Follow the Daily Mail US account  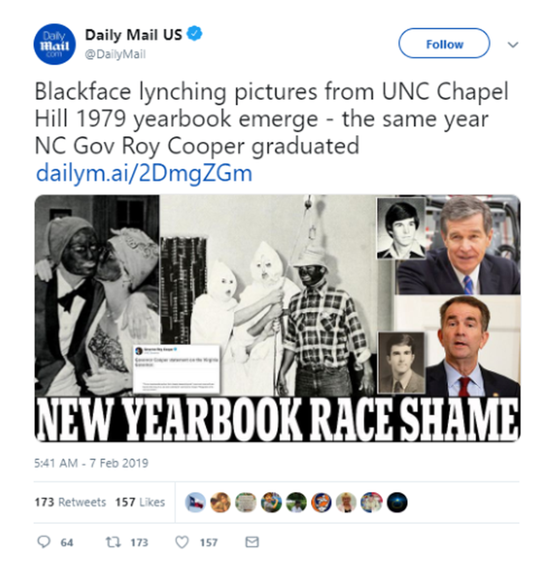[x=444, y=43]
